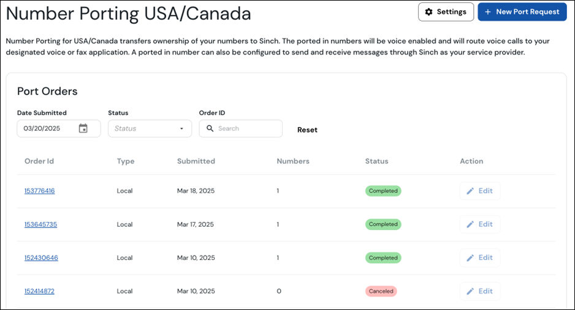Screen dimensions: 575x310
Task: Click the Mar 18, 2025 submitted date
Action: tap(196, 191)
